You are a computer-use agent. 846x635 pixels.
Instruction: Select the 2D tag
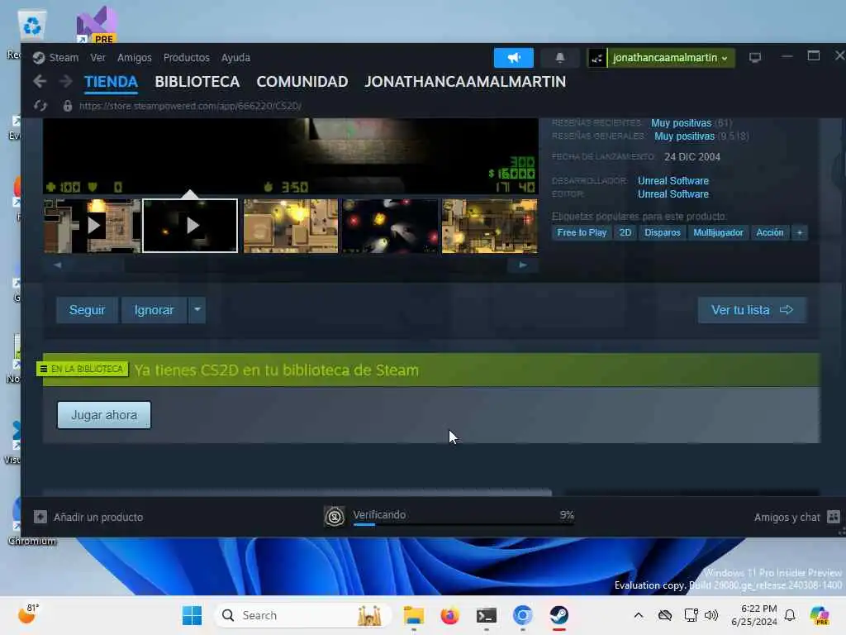click(625, 232)
